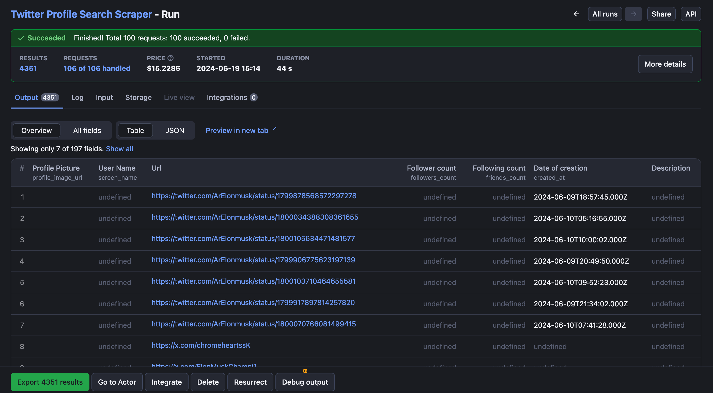Click the external link icon beside Preview in new tab
Viewport: 713px width, 393px height.
tap(275, 128)
